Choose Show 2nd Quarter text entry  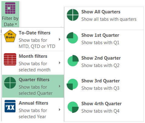[x=101, y=58]
